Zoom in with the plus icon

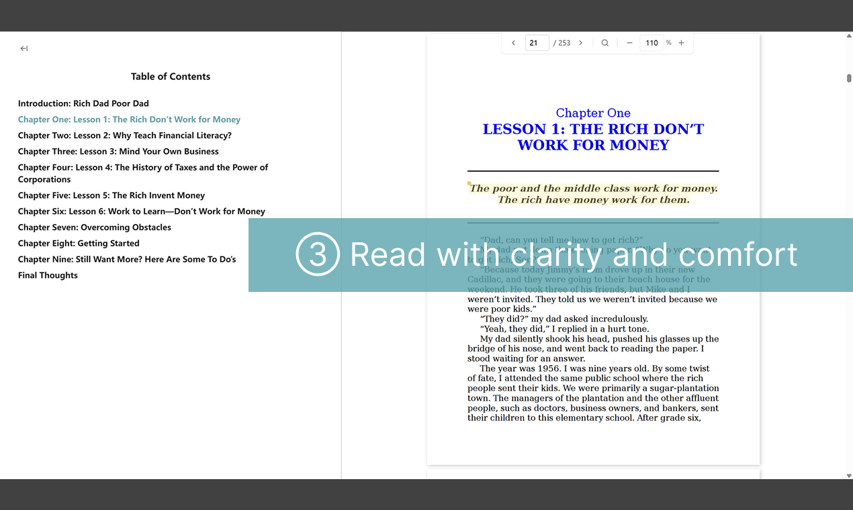(x=681, y=43)
